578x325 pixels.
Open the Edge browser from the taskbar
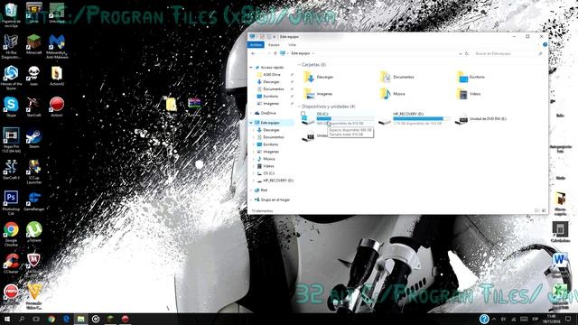tap(66, 319)
